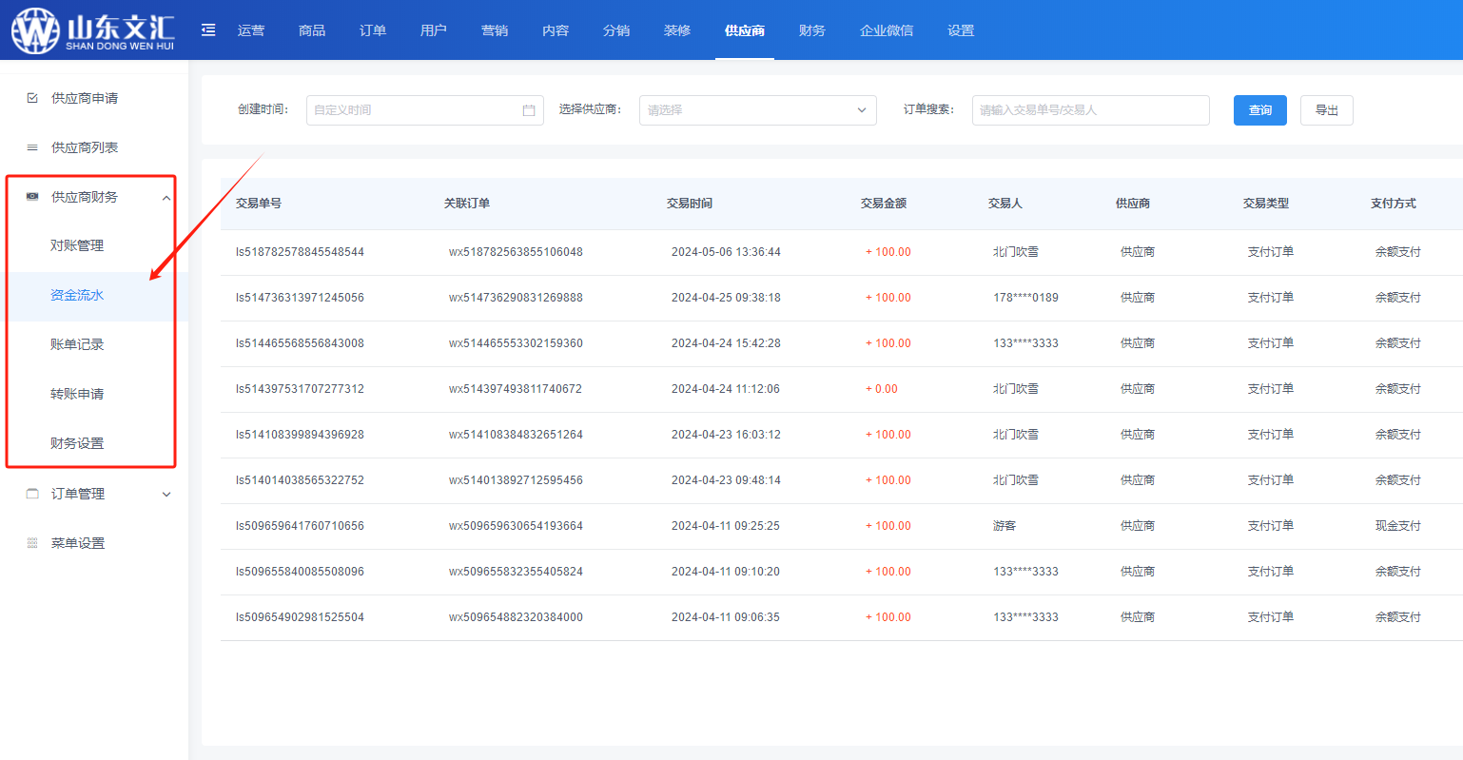Screen dimensions: 1463x760
Task: Click the 订单管理 folder icon
Action: point(32,494)
